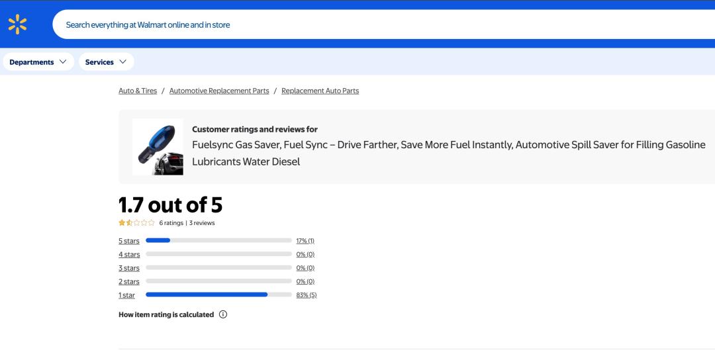Filter reviews by 3 stars
Image resolution: width=715 pixels, height=362 pixels.
[129, 268]
